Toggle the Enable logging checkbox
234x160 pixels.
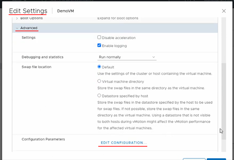click(x=99, y=45)
